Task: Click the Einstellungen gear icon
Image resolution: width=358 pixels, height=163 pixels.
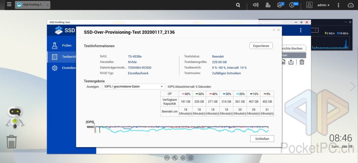Action: click(55, 68)
